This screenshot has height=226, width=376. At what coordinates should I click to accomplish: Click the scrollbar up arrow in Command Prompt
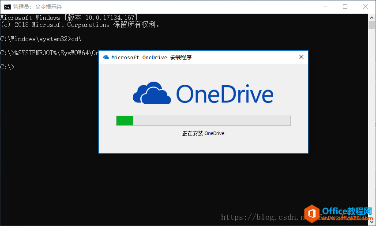(x=372, y=18)
